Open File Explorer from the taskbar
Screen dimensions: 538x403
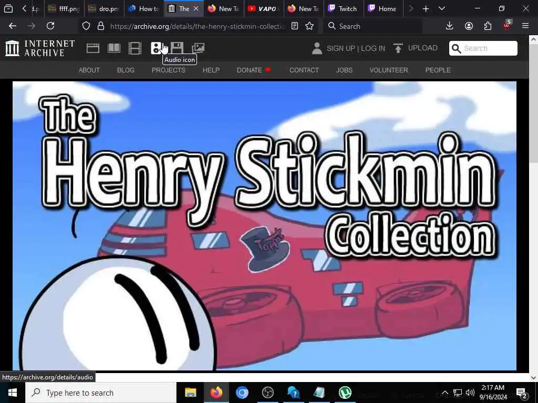tap(190, 393)
